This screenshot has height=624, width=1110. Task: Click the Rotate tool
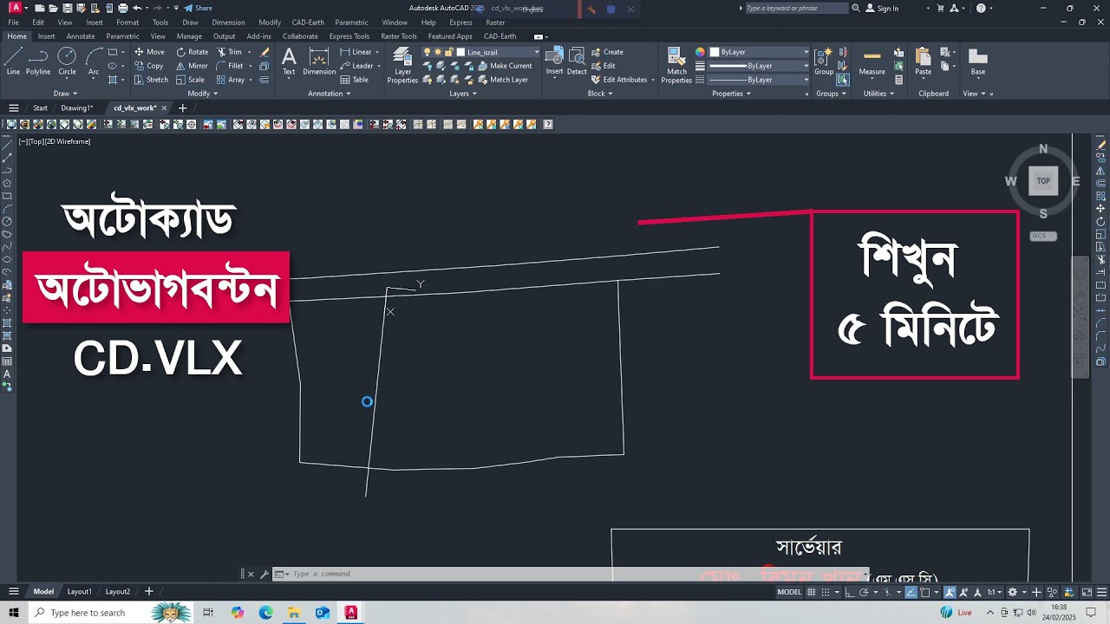point(193,52)
